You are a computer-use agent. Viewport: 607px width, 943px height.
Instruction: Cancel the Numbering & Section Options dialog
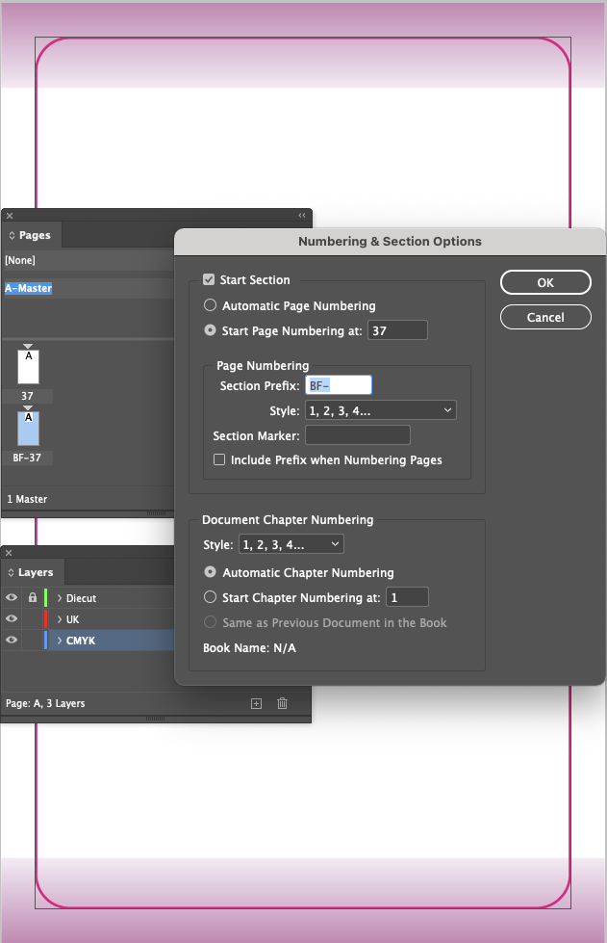click(x=545, y=317)
